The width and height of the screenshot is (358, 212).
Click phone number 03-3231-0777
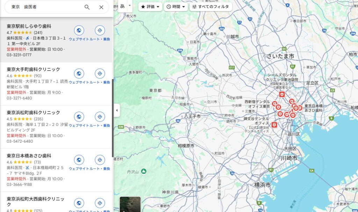[19, 55]
